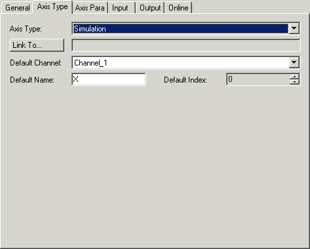Click the empty Link To text field
This screenshot has width=310, height=249.
[x=186, y=45]
